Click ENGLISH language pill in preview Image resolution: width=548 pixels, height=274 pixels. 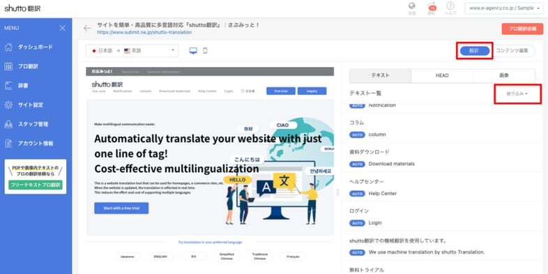coord(160,257)
